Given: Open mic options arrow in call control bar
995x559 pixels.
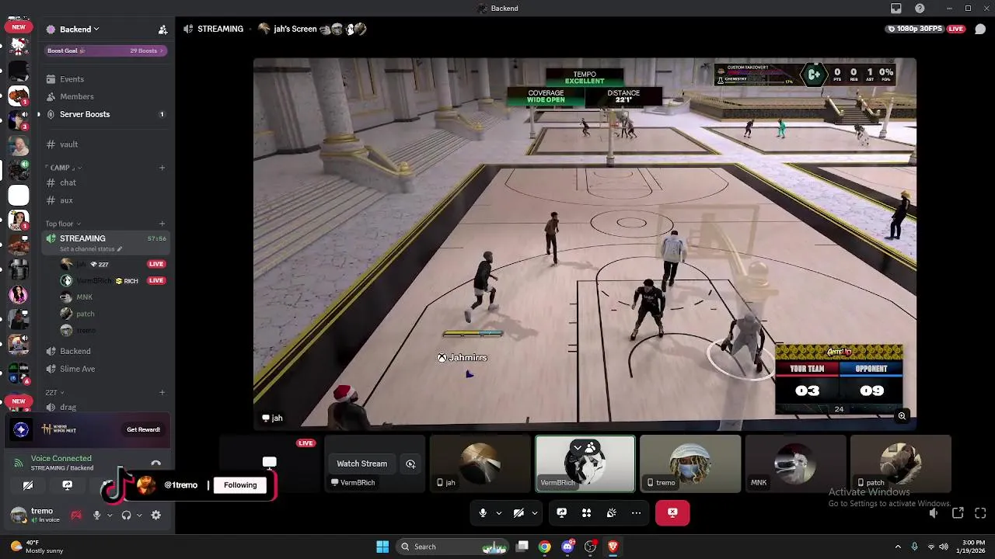Looking at the screenshot, I should [x=498, y=513].
